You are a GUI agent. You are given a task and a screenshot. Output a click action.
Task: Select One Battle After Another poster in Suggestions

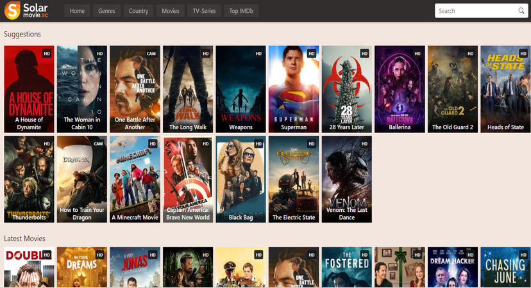point(135,89)
